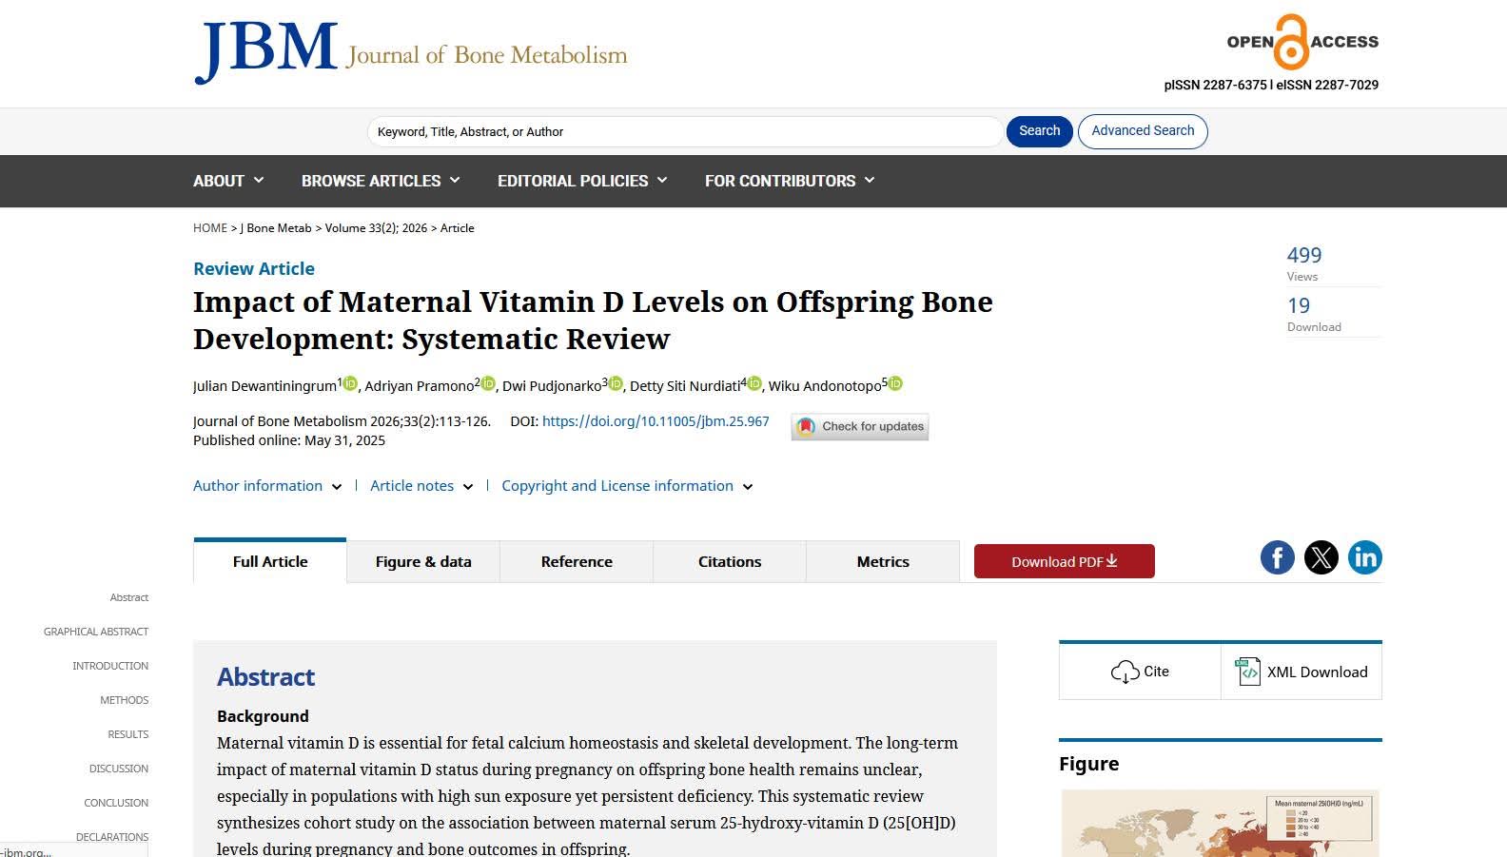Open the FOR CONTRIBUTORS dropdown menu
Screen dimensions: 1507x857
(790, 181)
